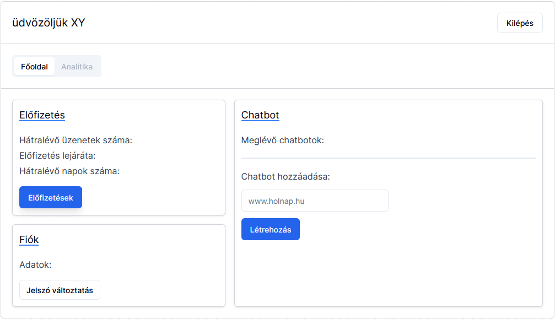Image resolution: width=555 pixels, height=319 pixels.
Task: Select the Fiók section heading
Action: pos(29,240)
